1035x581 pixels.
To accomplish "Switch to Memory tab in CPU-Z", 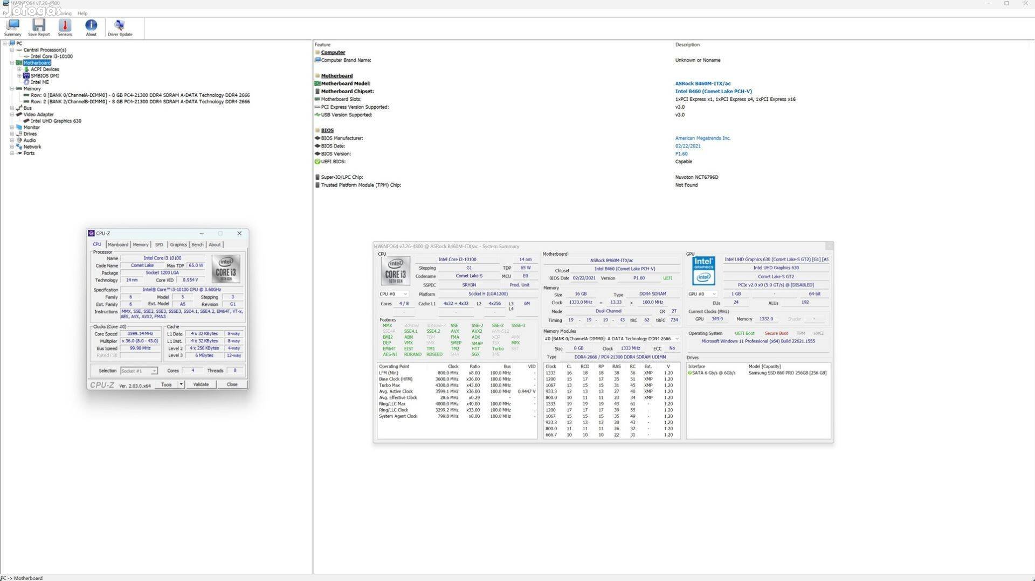I will tap(140, 245).
